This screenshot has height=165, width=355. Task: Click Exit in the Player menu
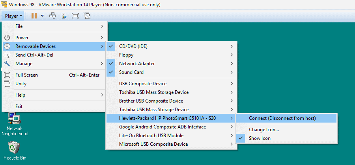tap(19, 106)
